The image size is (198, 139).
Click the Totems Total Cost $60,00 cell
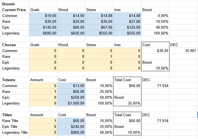pos(127,86)
